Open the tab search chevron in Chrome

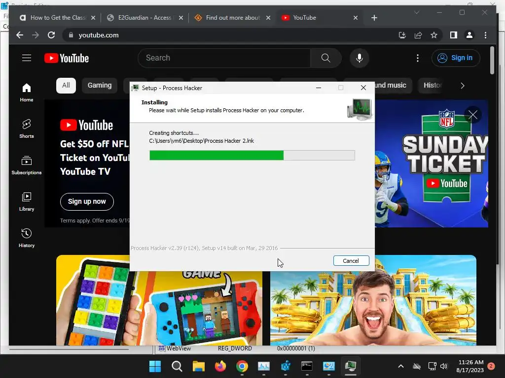coord(417,12)
